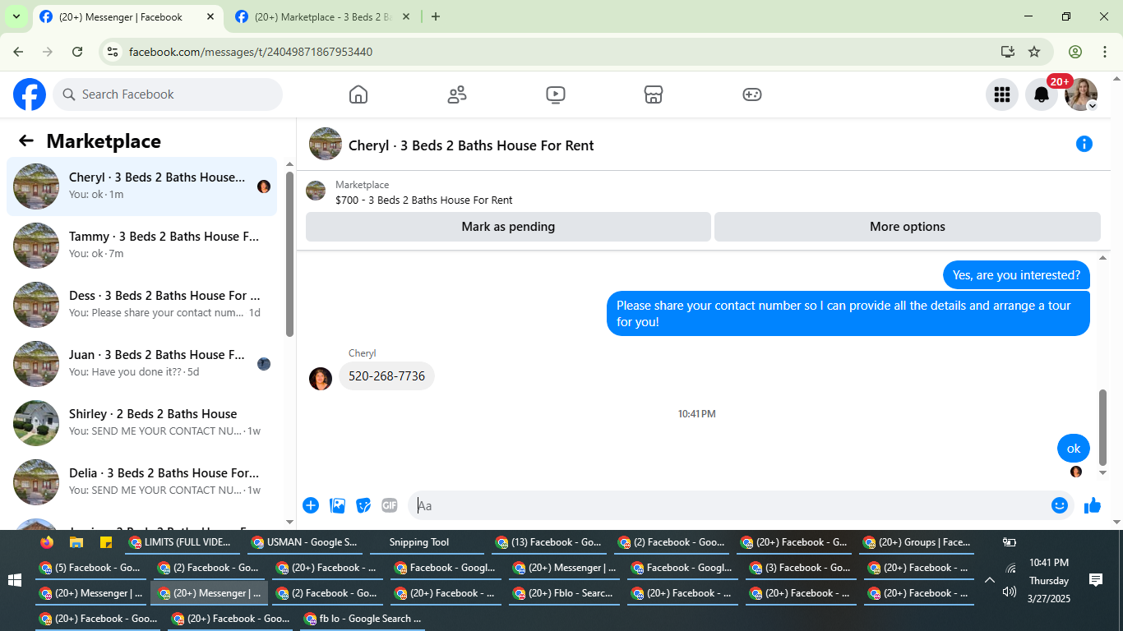
Task: Click the chat messages scrollbar thumb
Action: pos(1103,427)
